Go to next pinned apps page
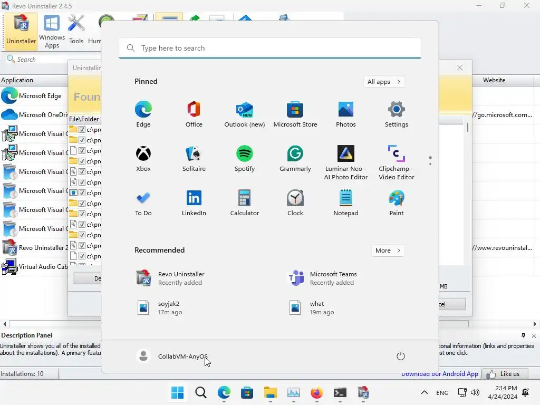This screenshot has height=405, width=540. 430,164
